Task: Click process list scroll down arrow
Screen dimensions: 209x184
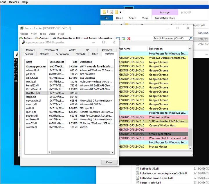Action: point(190,148)
